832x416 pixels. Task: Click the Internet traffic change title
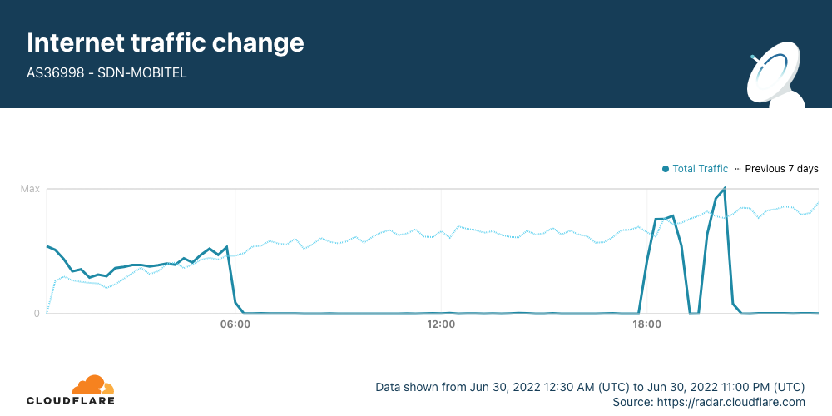tap(166, 42)
